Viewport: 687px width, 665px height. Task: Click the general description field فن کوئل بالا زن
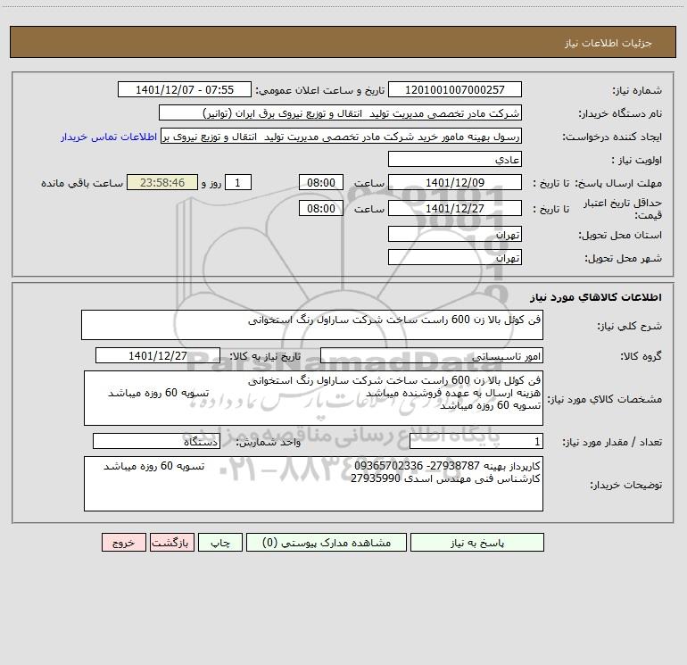[x=312, y=325]
